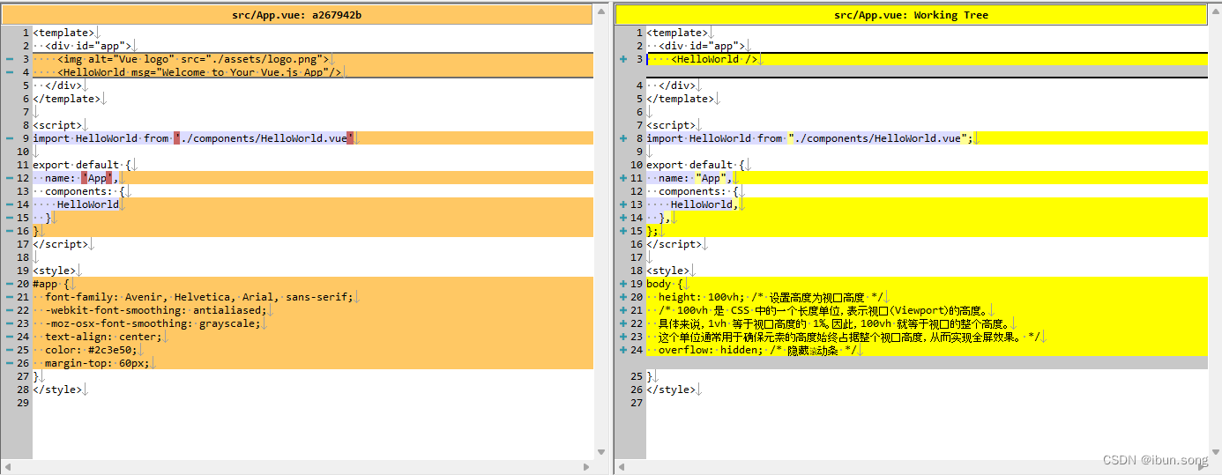
Task: Click minus marker for color #2c3e50 line 25
Action: [8, 350]
